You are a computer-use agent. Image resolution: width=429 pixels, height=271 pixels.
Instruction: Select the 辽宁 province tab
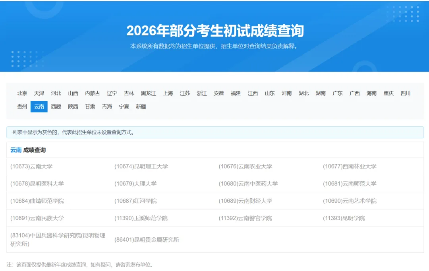pyautogui.click(x=112, y=93)
